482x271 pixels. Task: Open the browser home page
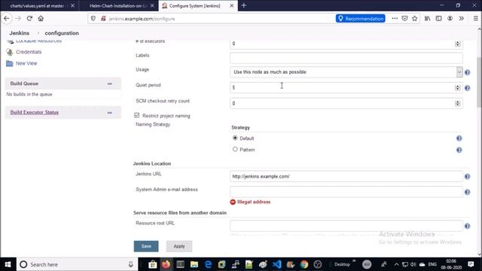click(41, 18)
